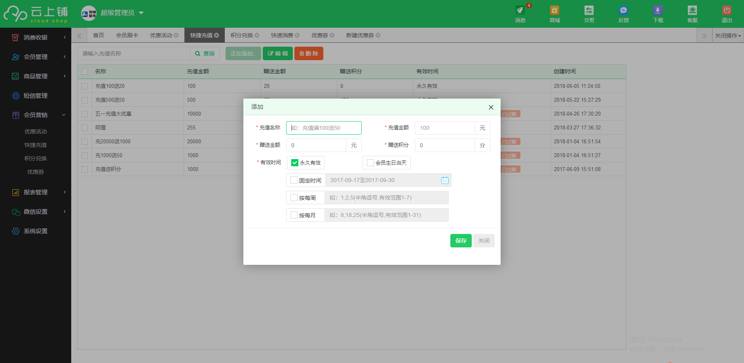744x363 pixels.
Task: Toggle the select-all checkbox in table header
Action: [x=85, y=72]
